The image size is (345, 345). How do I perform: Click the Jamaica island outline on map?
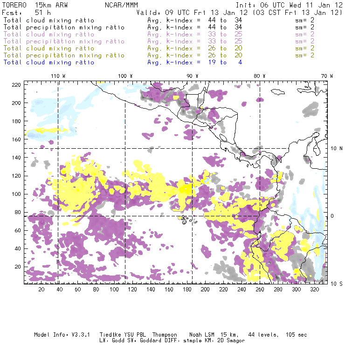278,91
